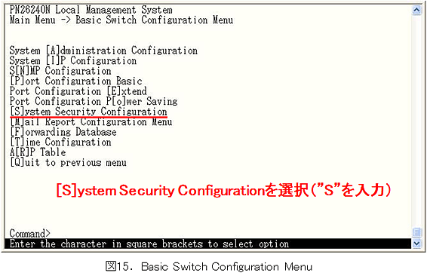This screenshot has width=427, height=279.
Task: Select [S]ystem Security Configuration entry
Action: tap(88, 112)
